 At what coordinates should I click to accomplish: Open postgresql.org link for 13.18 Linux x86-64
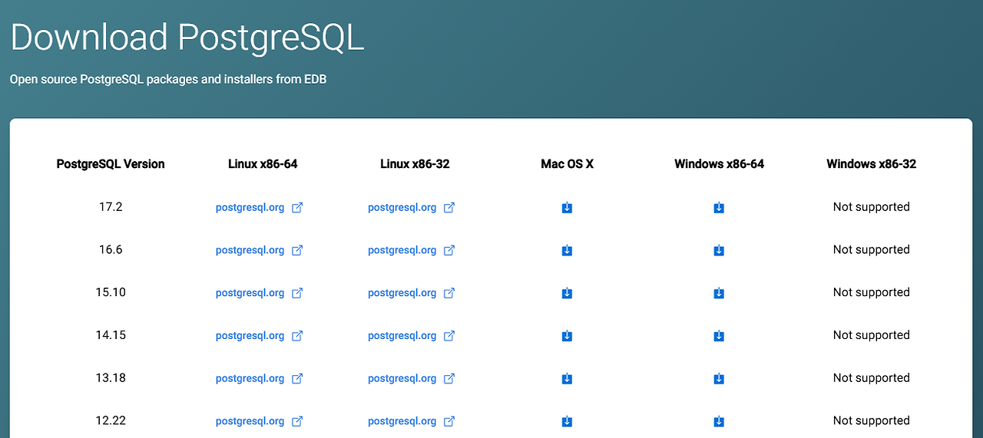coord(260,378)
